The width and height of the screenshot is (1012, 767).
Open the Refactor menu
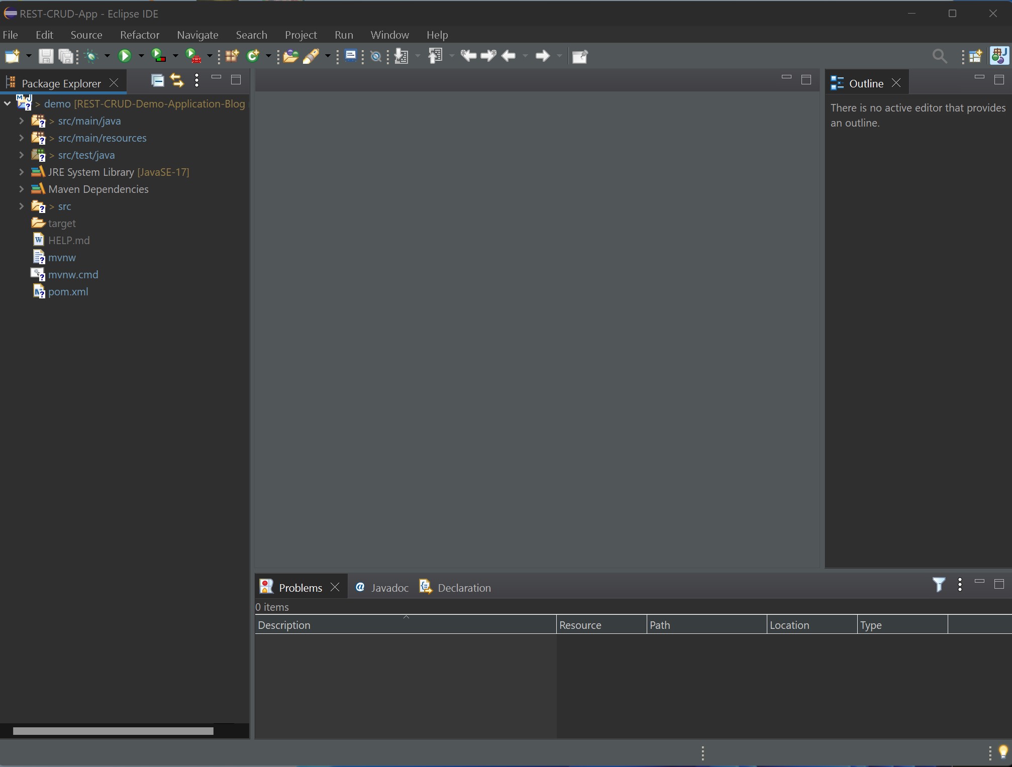[139, 35]
